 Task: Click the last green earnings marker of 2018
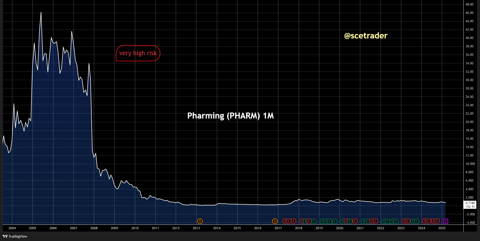tap(314, 221)
